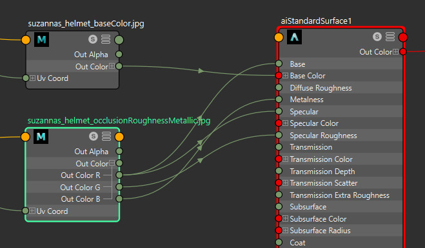The image size is (425, 248).
Task: Click green output port of baseColor.jpg node header
Action: coord(119,40)
